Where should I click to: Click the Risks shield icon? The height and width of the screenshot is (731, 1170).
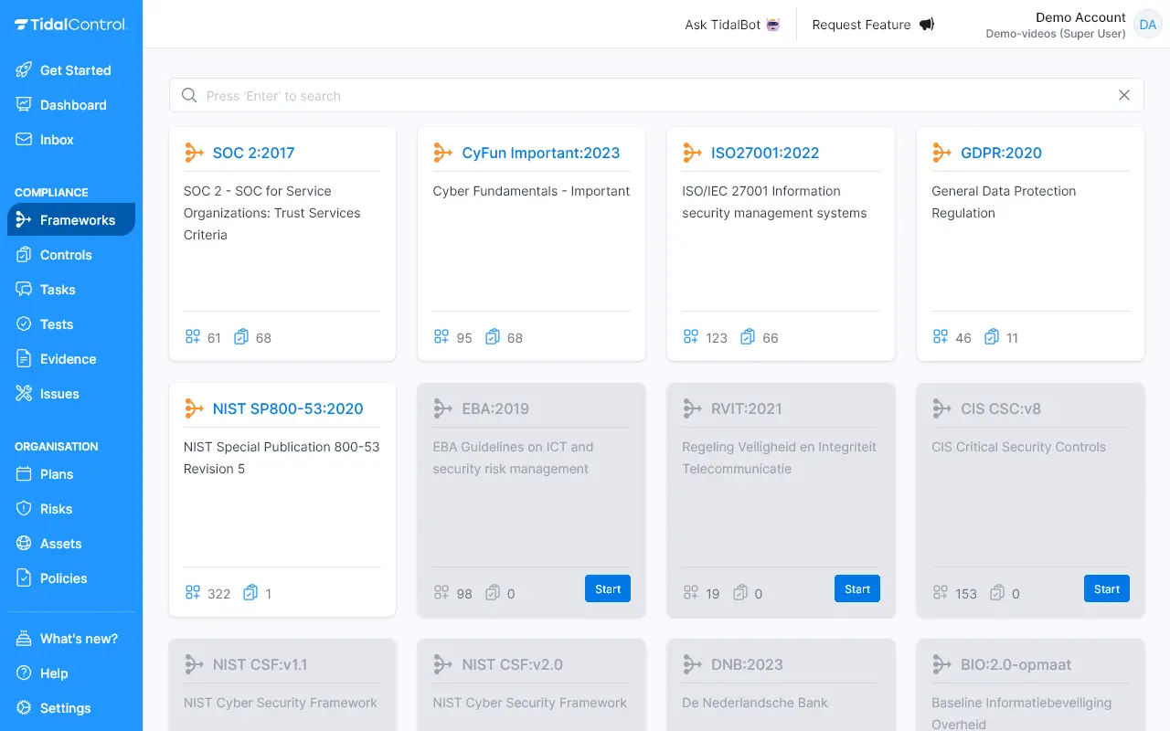click(x=24, y=509)
